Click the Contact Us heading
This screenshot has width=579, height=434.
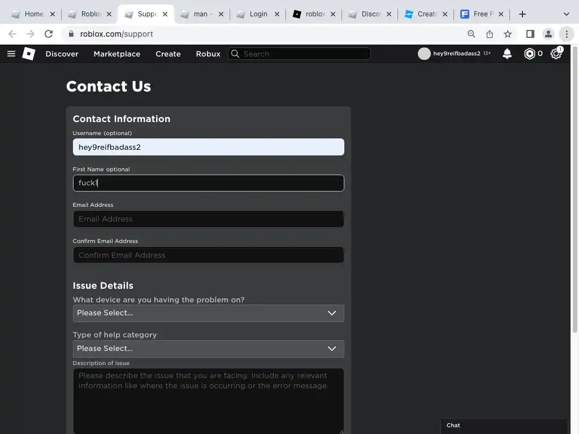coord(109,86)
